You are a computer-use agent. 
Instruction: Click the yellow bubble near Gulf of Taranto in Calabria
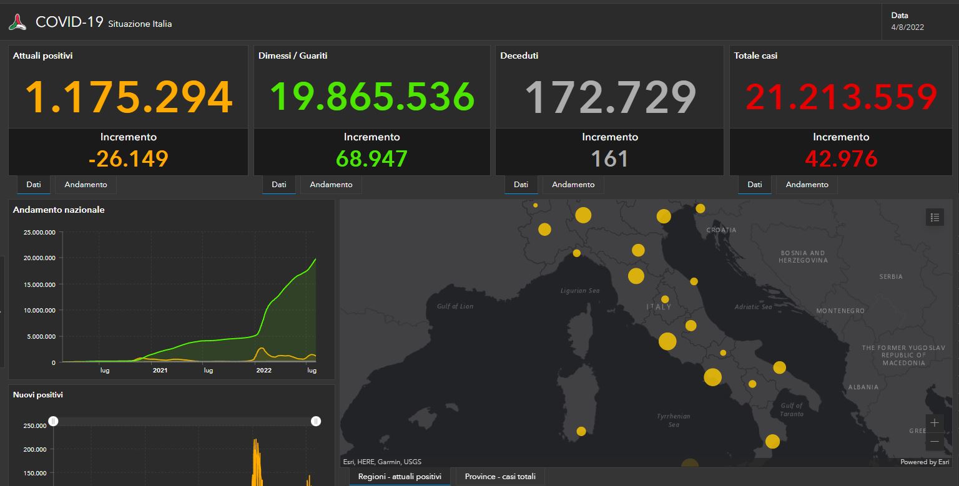(772, 442)
